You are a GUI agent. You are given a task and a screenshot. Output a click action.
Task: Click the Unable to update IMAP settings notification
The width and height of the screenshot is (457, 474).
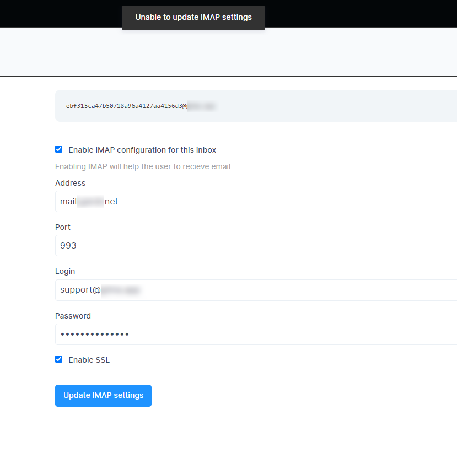click(193, 18)
